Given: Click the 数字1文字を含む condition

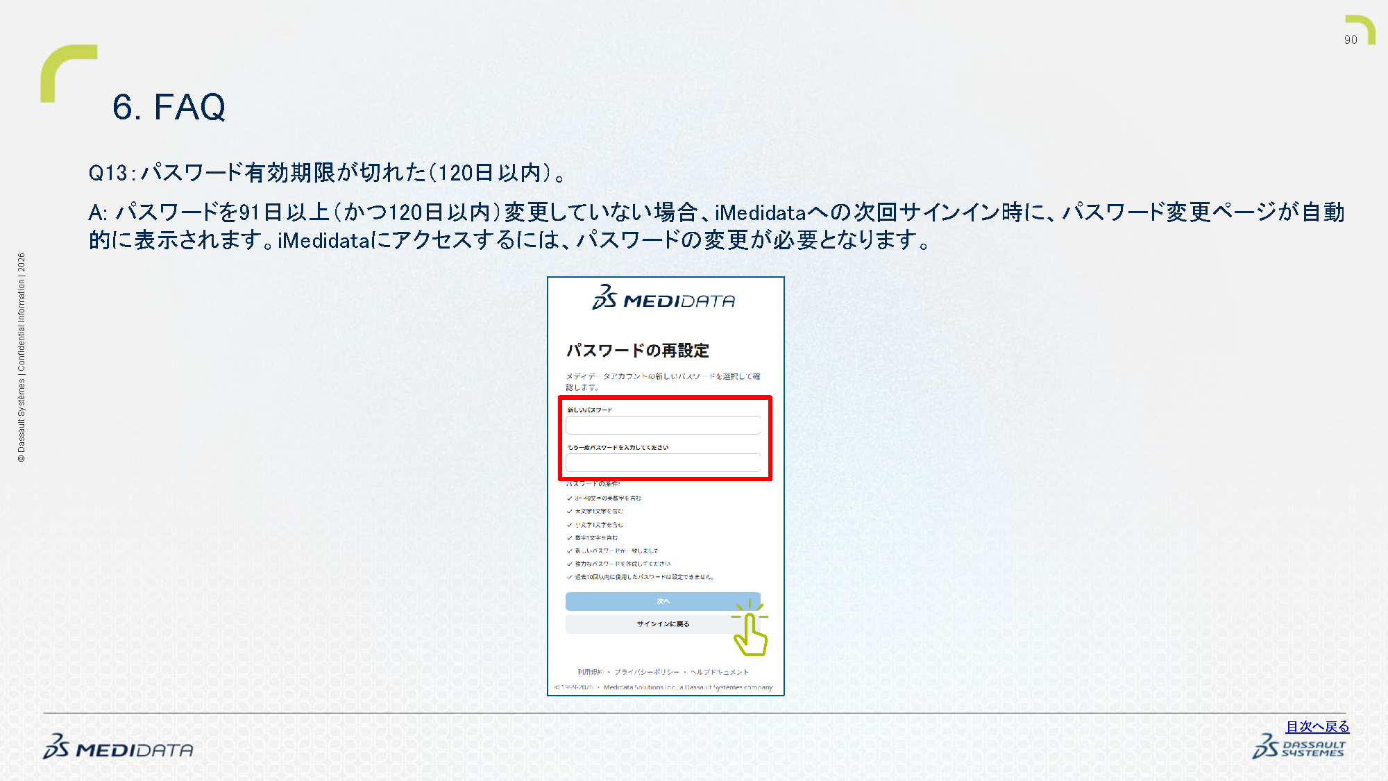Looking at the screenshot, I should pyautogui.click(x=592, y=538).
